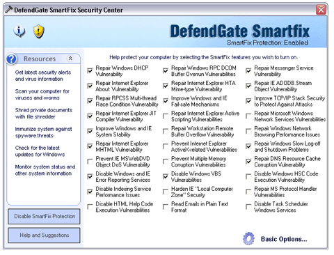The height and width of the screenshot is (255, 334).
Task: Enable Repair Windows Network Browsing Performance checkbox
Action: pyautogui.click(x=248, y=131)
